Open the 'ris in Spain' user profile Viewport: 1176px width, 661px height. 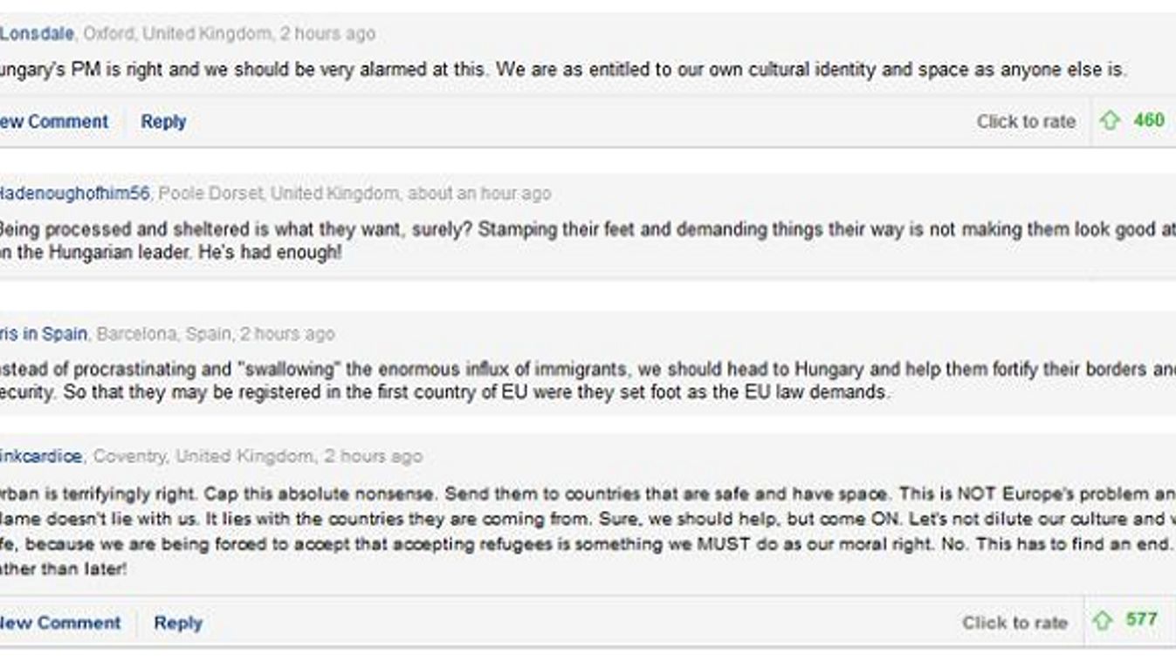click(44, 334)
